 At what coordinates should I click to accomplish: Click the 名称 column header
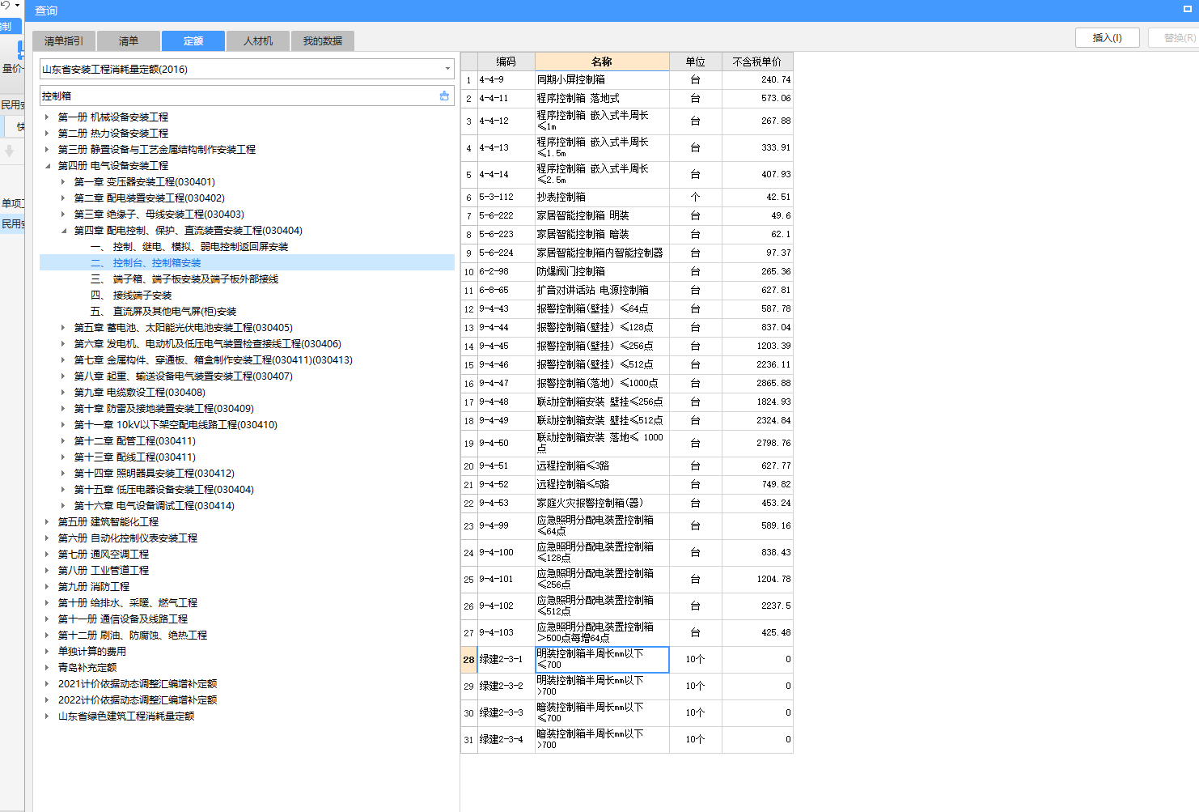(602, 62)
